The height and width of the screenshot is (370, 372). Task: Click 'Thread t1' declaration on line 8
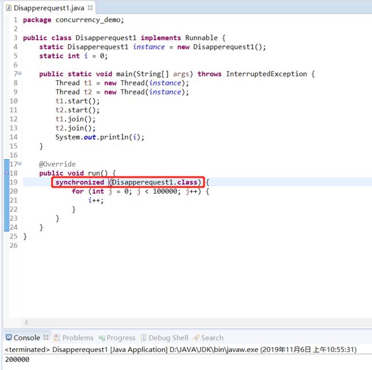[x=74, y=83]
